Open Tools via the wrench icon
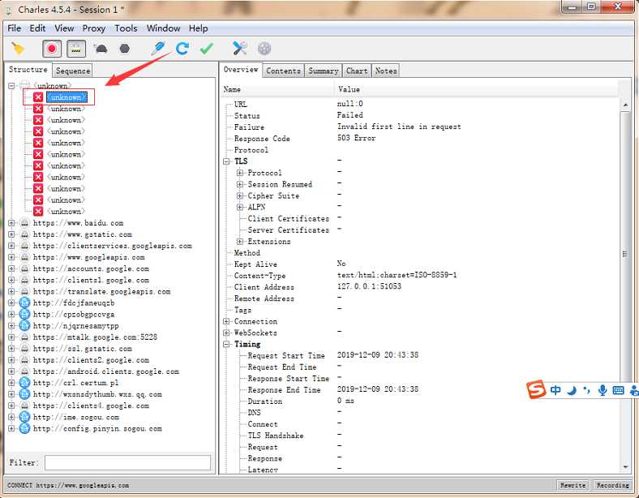 pos(240,49)
